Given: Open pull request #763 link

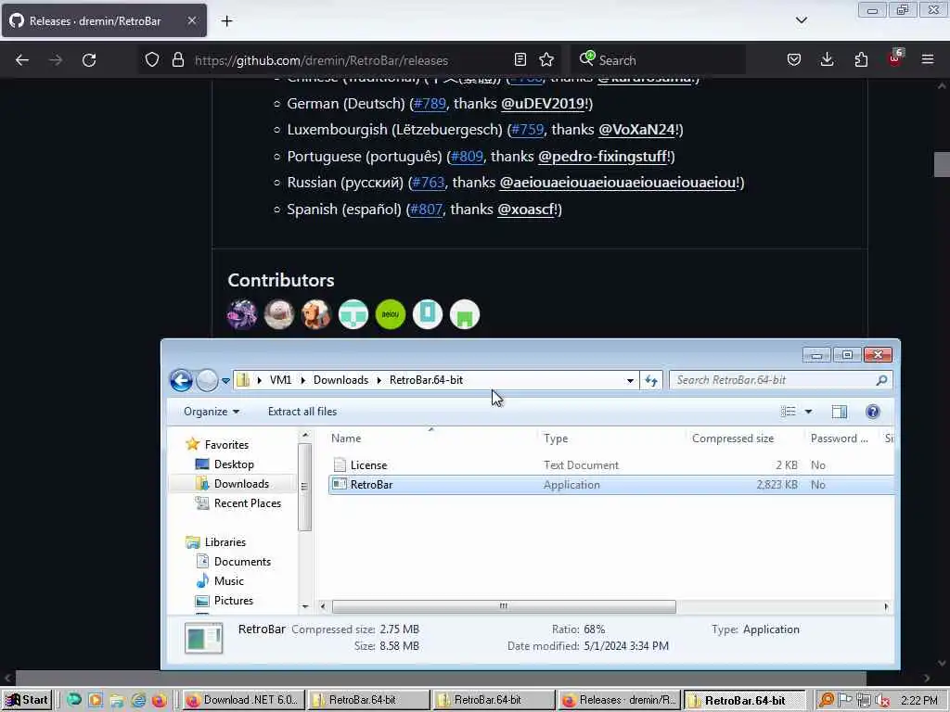Looking at the screenshot, I should pyautogui.click(x=429, y=183).
